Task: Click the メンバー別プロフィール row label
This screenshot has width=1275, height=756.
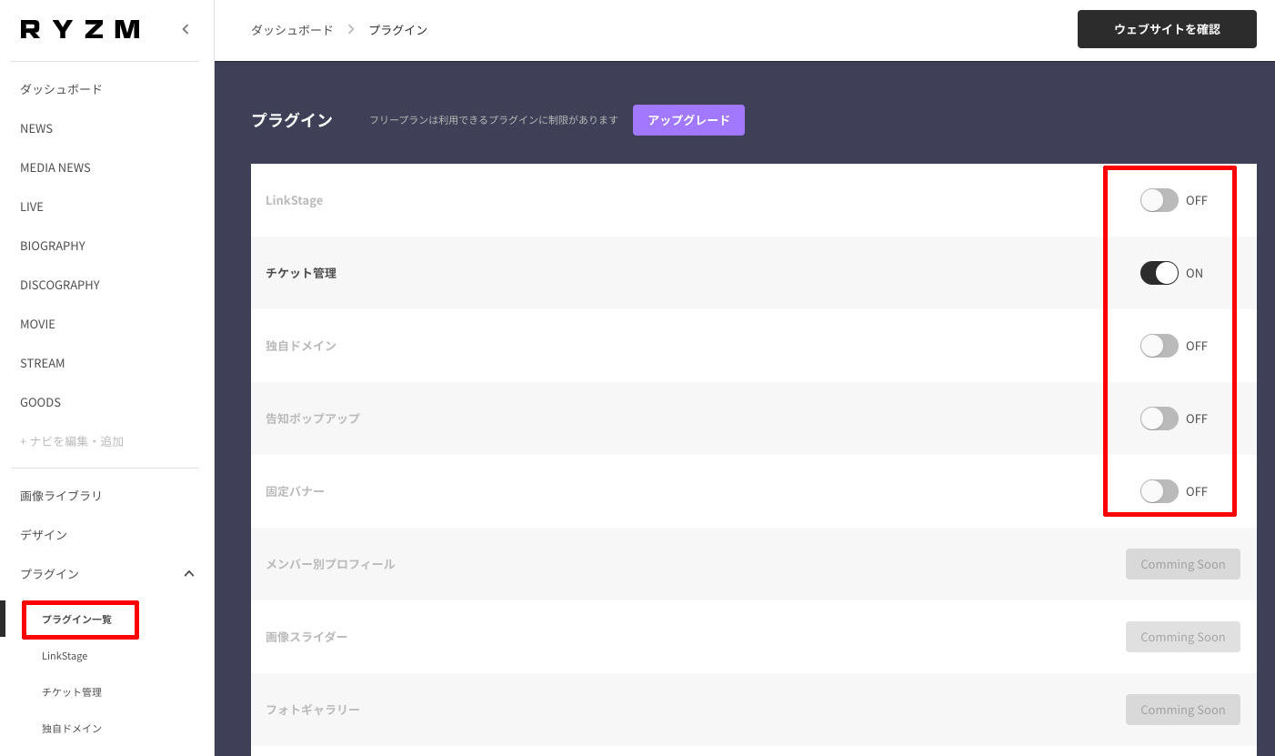Action: 330,564
